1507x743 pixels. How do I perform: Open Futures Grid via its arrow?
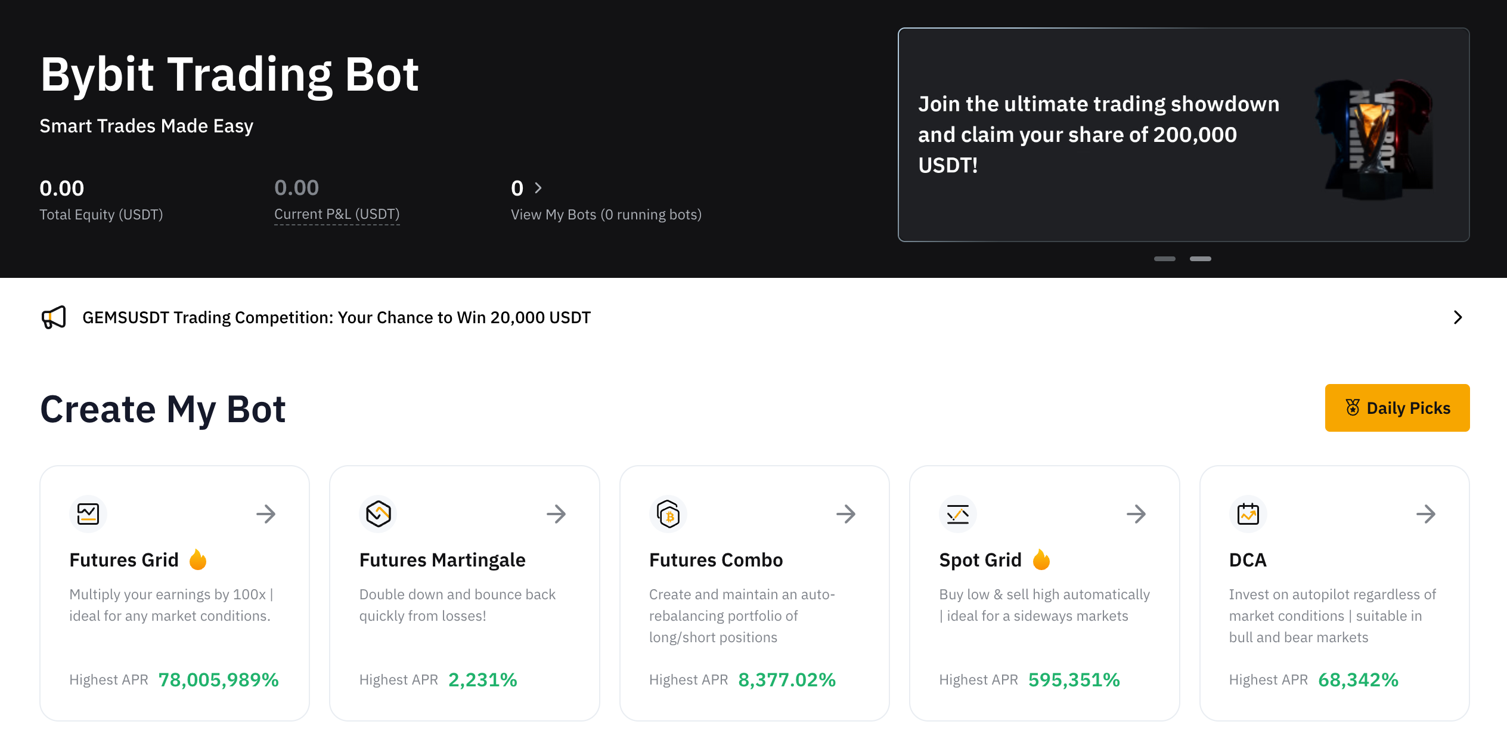(x=266, y=514)
